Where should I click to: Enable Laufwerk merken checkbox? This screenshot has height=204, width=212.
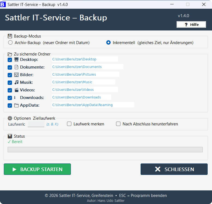click(69, 124)
